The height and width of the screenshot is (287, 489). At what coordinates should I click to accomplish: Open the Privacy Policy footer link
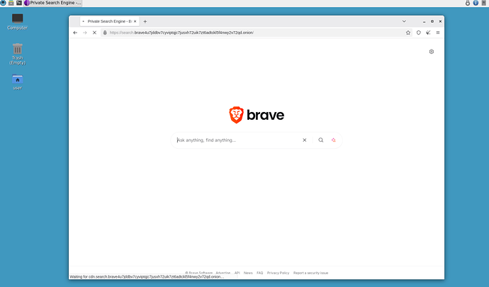pos(278,273)
